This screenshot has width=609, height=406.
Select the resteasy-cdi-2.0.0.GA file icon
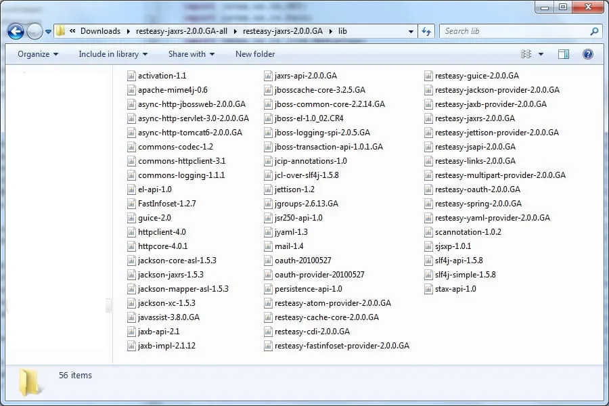pyautogui.click(x=268, y=332)
